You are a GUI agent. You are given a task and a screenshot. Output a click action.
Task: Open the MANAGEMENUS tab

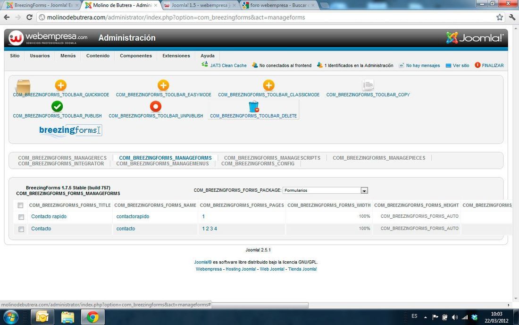point(162,163)
